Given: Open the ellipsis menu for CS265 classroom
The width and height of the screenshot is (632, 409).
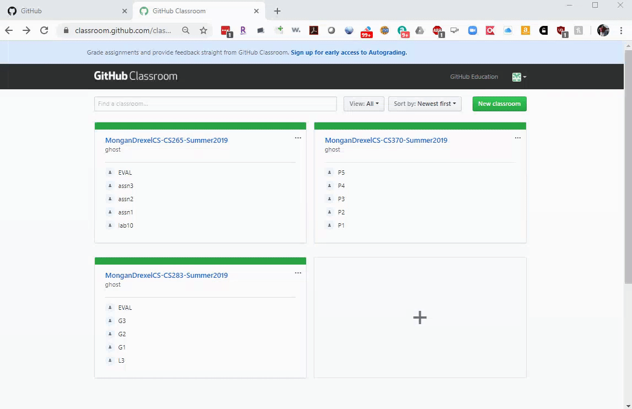Looking at the screenshot, I should tap(298, 138).
